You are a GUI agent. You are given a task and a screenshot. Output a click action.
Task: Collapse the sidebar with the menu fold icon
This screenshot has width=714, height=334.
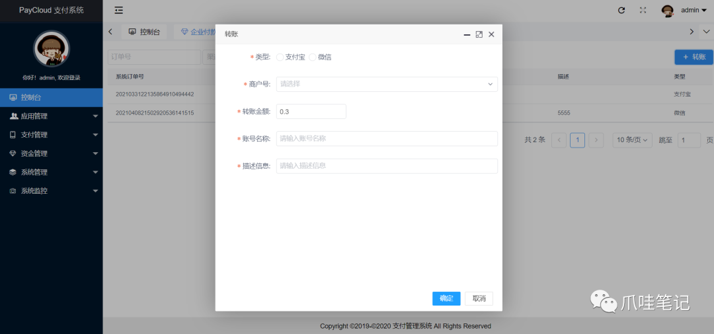coord(119,10)
